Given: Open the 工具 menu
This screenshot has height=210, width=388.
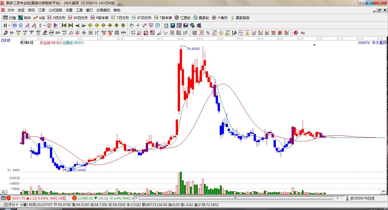Looking at the screenshot, I should (x=79, y=10).
